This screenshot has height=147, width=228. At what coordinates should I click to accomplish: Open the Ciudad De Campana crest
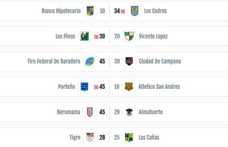(129, 61)
